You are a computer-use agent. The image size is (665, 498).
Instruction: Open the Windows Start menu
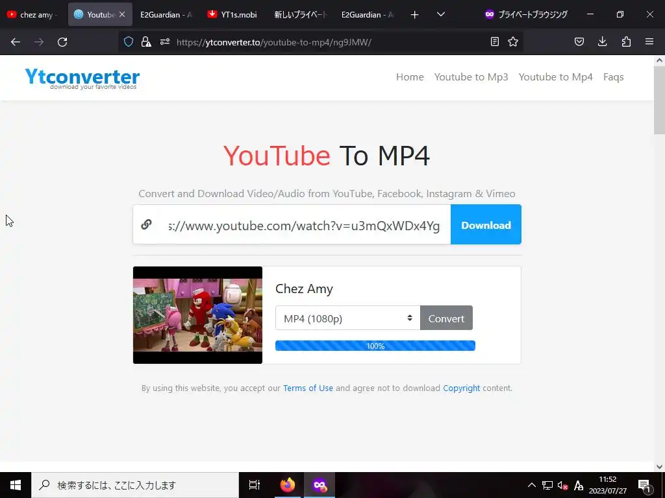[x=16, y=485]
